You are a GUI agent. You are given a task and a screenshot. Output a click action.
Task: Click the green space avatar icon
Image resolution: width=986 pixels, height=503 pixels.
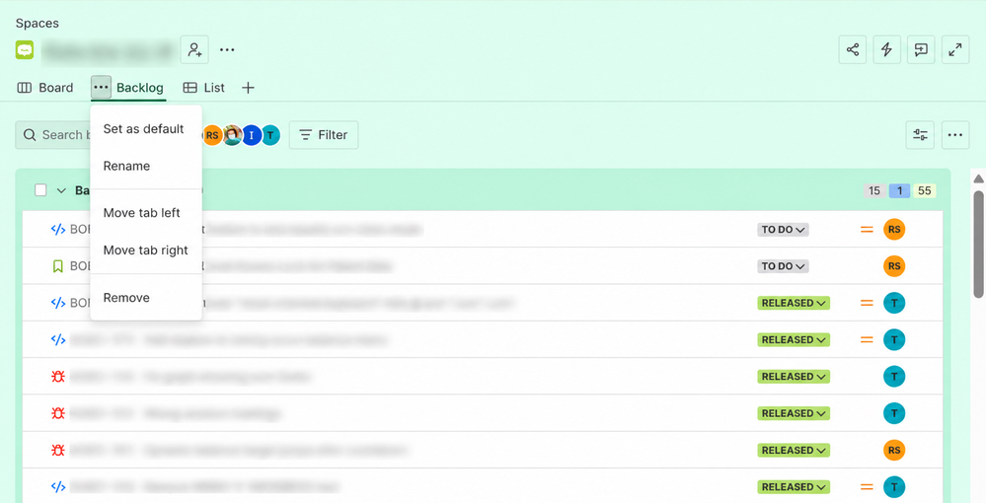click(25, 49)
